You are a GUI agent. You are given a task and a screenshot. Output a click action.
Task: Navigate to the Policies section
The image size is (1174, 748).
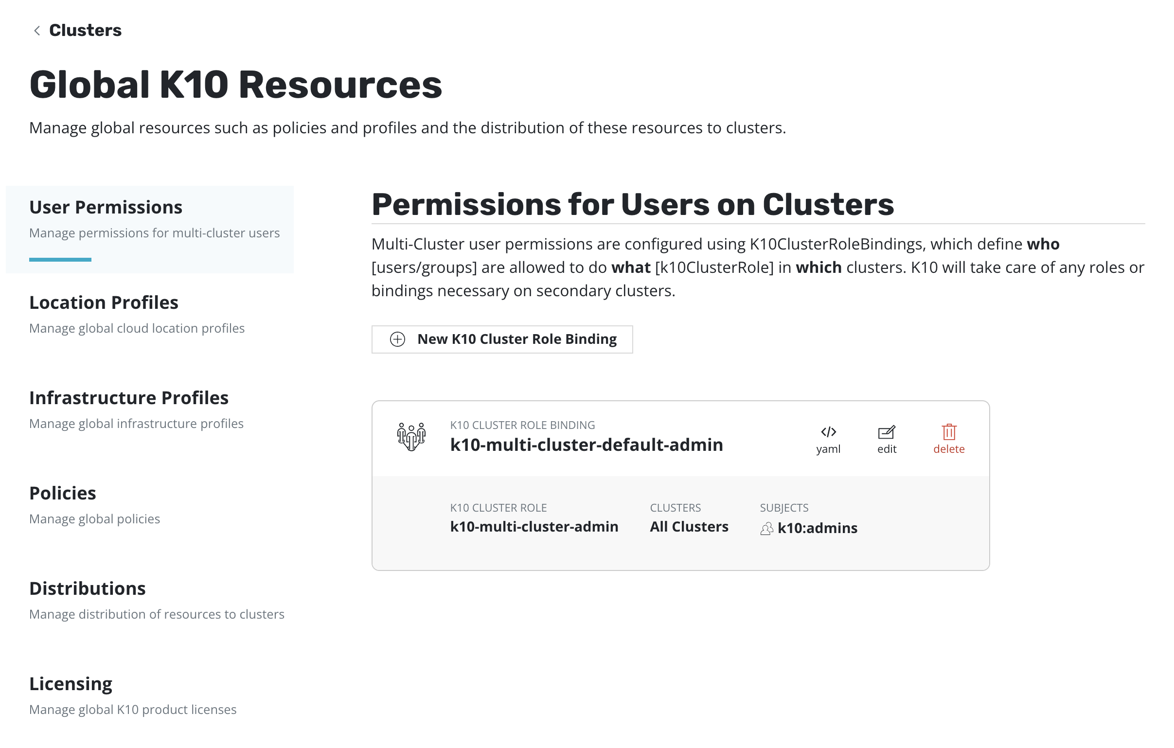tap(63, 494)
